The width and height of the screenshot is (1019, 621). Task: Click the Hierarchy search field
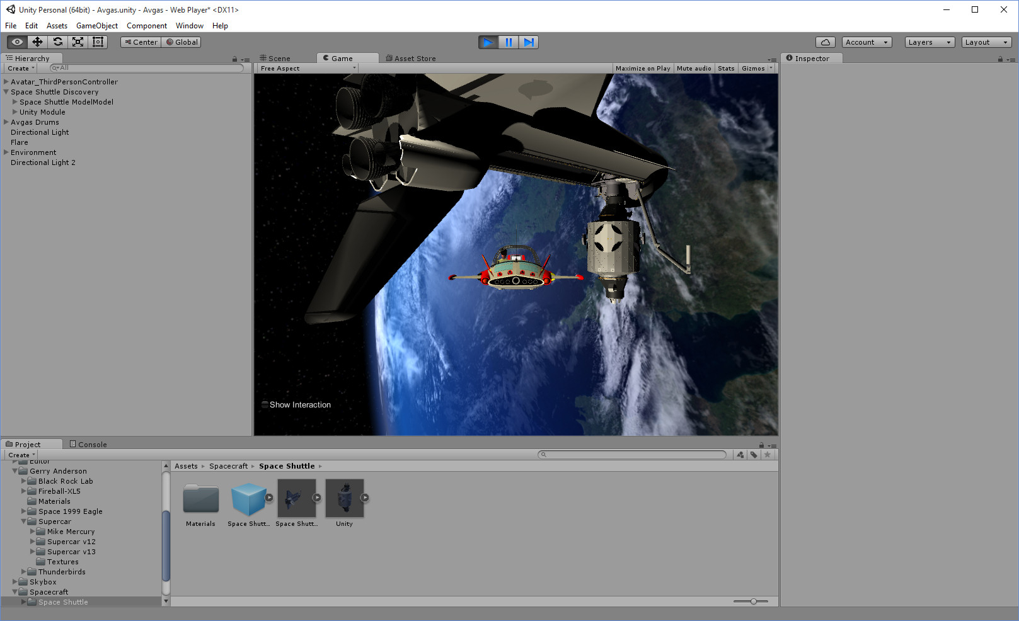pos(147,68)
